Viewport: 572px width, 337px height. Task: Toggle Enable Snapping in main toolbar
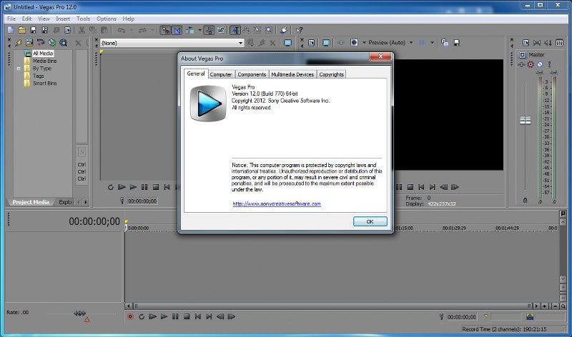point(166,30)
